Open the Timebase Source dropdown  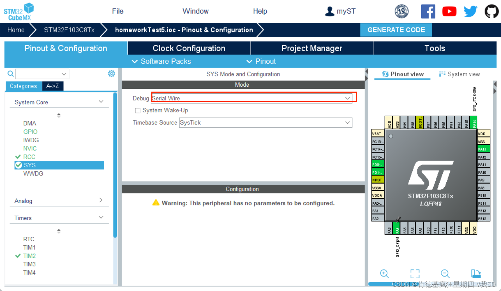[x=266, y=123]
